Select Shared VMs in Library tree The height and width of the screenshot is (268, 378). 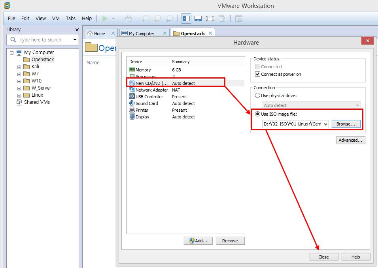pyautogui.click(x=33, y=102)
